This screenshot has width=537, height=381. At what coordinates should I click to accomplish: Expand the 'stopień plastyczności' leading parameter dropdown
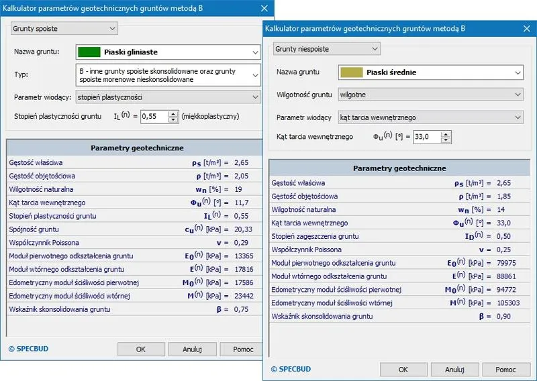click(168, 97)
